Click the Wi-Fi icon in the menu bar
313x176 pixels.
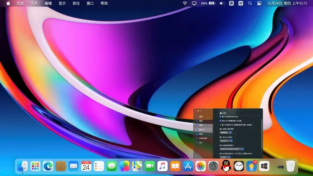tap(184, 3)
